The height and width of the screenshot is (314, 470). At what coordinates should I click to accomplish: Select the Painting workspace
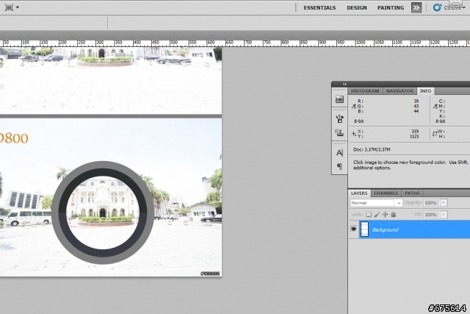pyautogui.click(x=390, y=8)
